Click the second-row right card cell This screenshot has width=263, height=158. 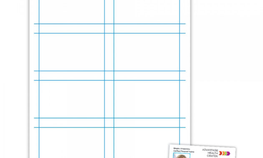[147, 52]
